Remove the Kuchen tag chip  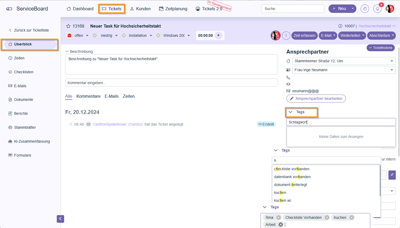point(351,217)
